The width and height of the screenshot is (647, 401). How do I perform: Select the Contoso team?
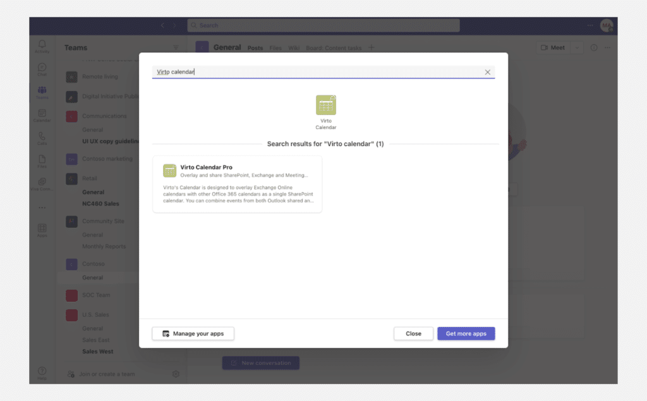tap(94, 264)
